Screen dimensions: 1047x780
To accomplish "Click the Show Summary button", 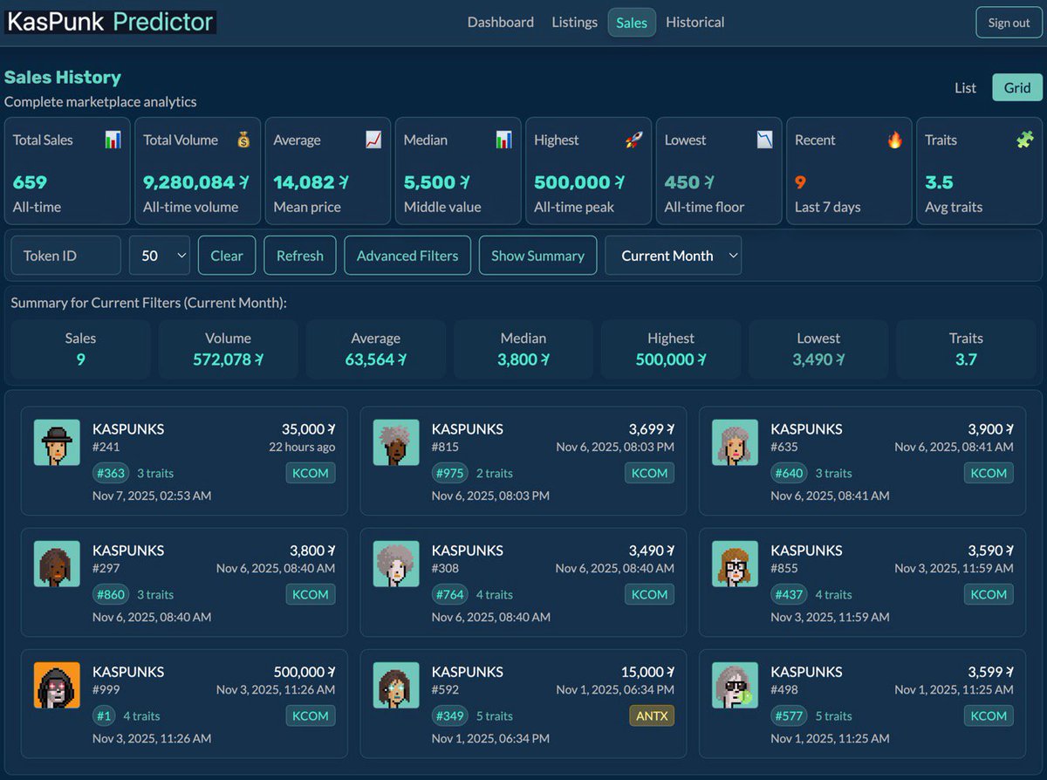I will 537,256.
